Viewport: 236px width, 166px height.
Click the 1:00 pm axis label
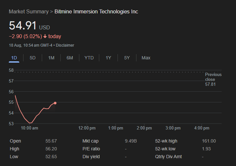tap(116, 128)
